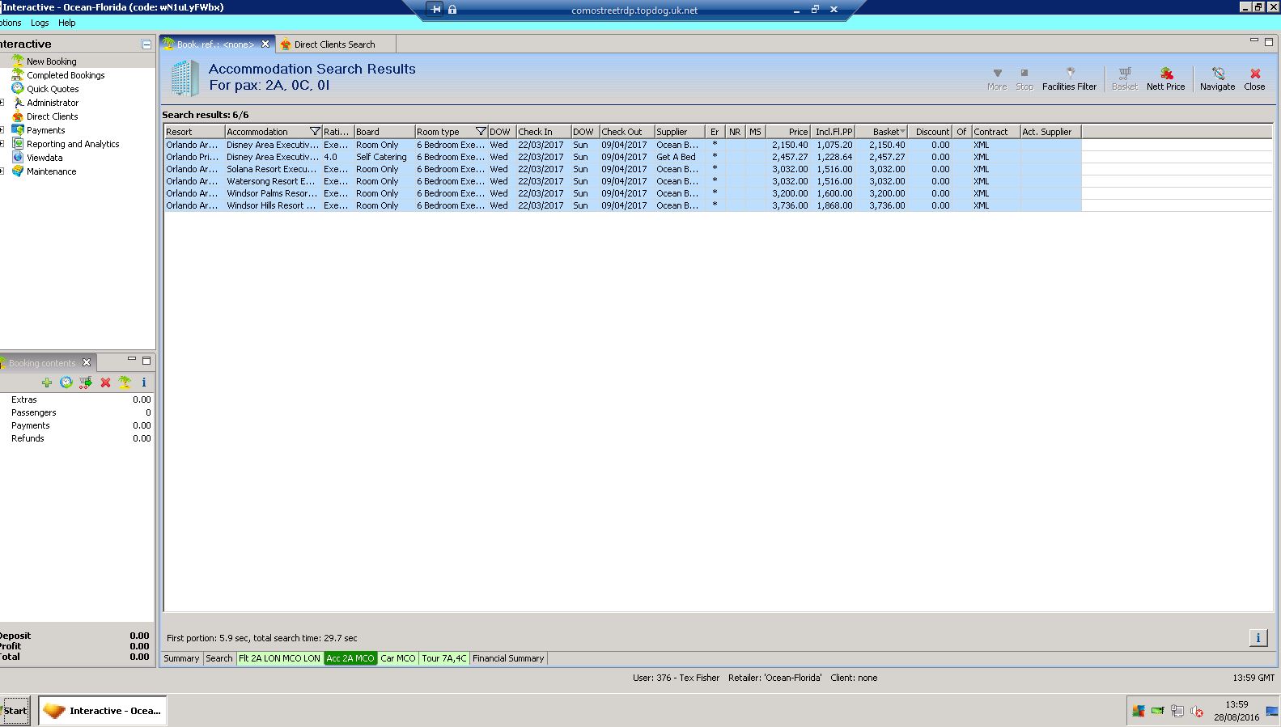The width and height of the screenshot is (1281, 727).
Task: Click the blue info icon in Booking contents
Action: [144, 383]
